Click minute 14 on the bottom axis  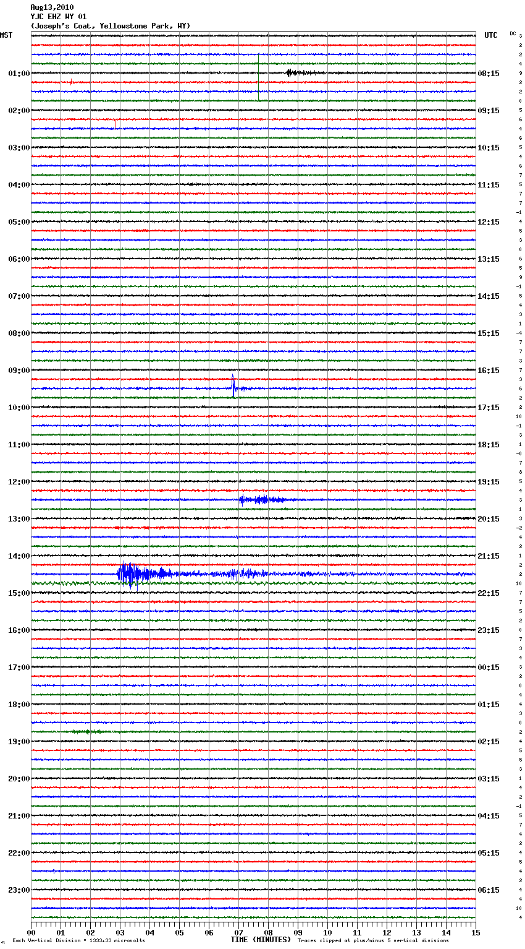point(446,932)
